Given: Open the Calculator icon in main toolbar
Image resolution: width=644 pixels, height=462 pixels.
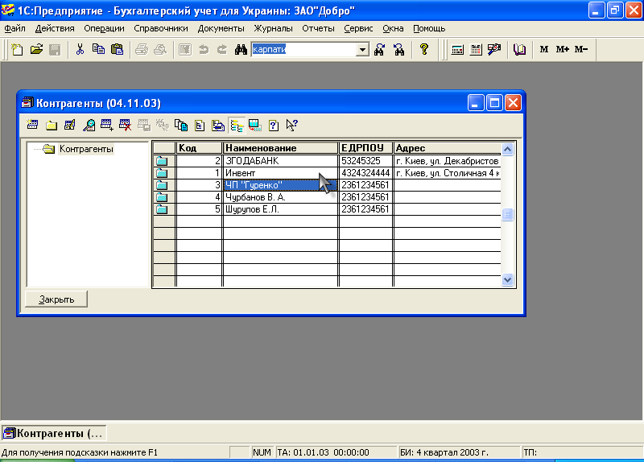Looking at the screenshot, I should pyautogui.click(x=457, y=50).
